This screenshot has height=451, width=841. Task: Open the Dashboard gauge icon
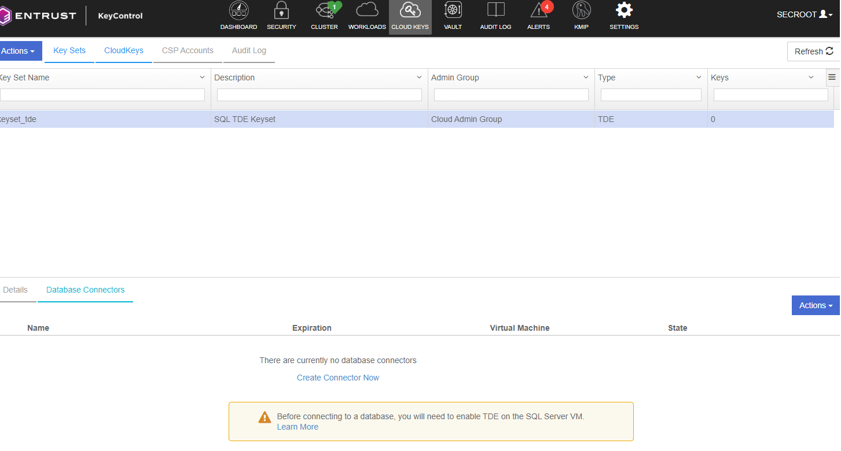238,10
